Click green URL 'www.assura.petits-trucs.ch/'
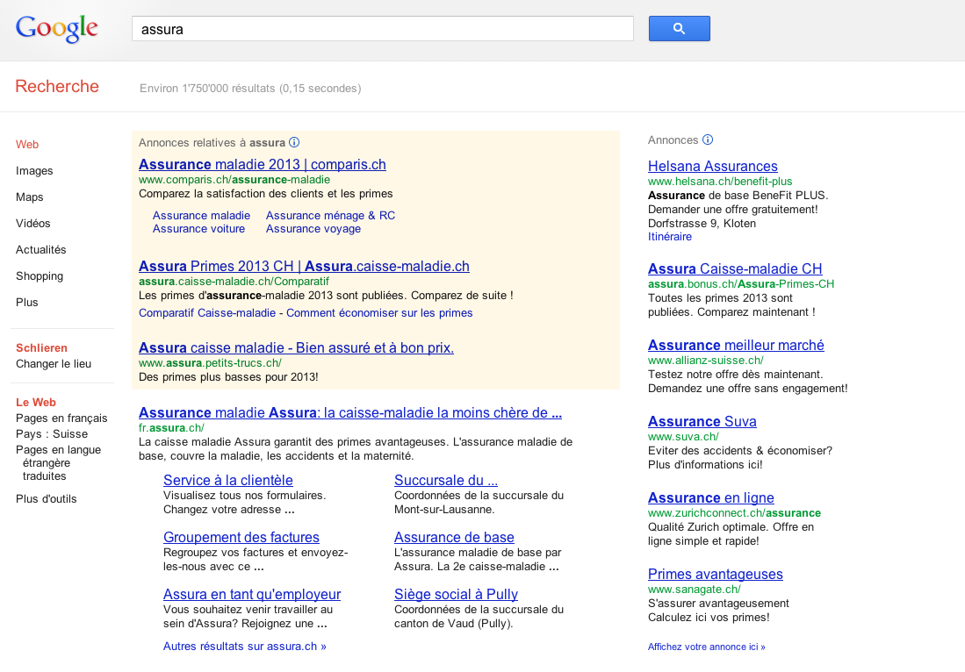This screenshot has height=672, width=965. tap(210, 362)
